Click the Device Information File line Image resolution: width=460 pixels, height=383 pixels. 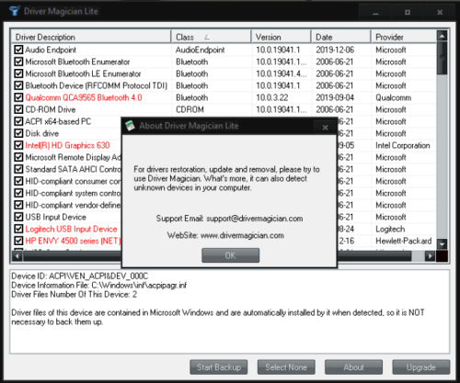click(99, 285)
